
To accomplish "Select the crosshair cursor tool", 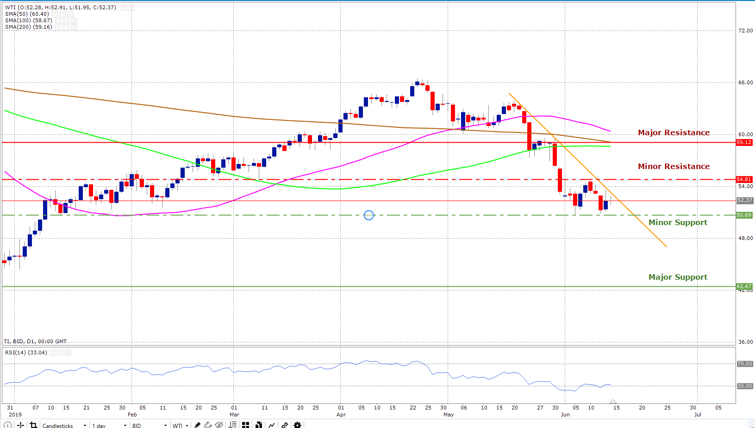I will [21, 425].
